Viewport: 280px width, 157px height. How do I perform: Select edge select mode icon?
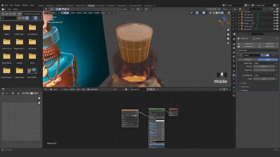[x=65, y=13]
